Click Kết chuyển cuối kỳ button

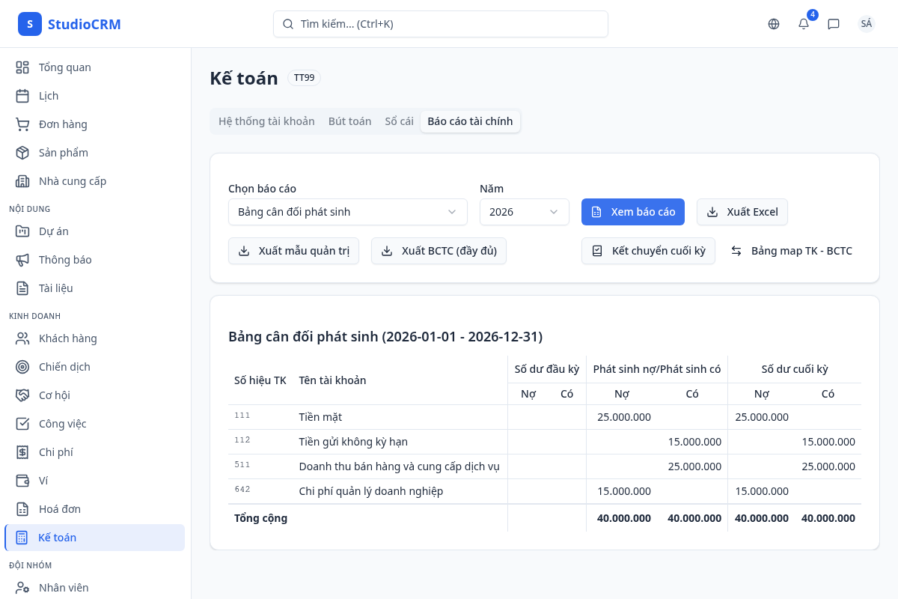[648, 251]
